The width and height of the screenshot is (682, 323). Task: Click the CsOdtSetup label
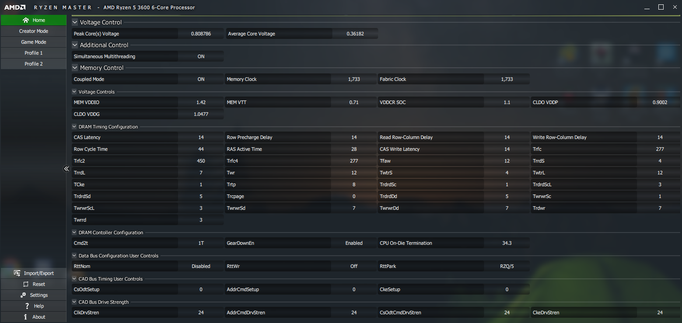click(x=86, y=289)
